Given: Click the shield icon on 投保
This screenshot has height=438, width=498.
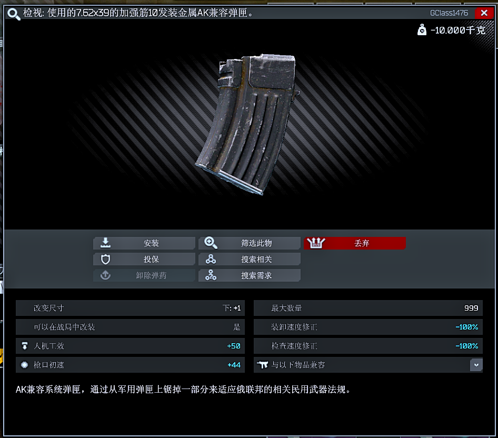Looking at the screenshot, I should click(105, 259).
